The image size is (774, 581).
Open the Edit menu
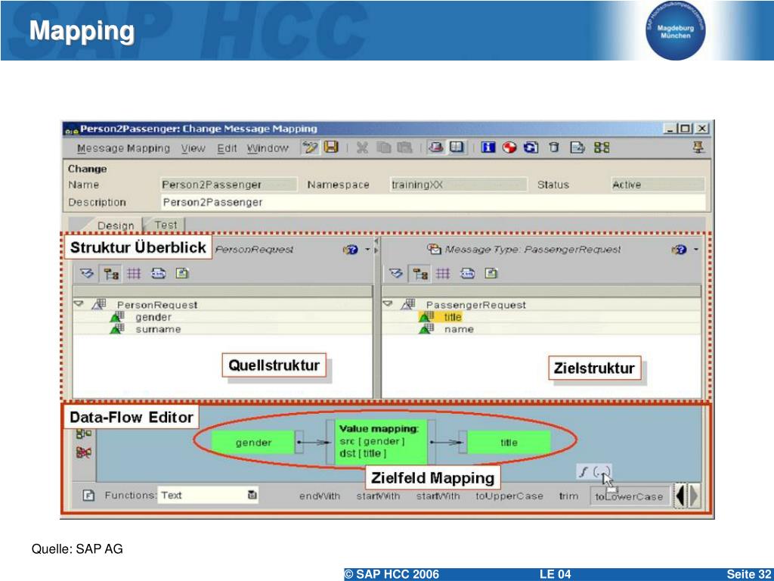227,148
